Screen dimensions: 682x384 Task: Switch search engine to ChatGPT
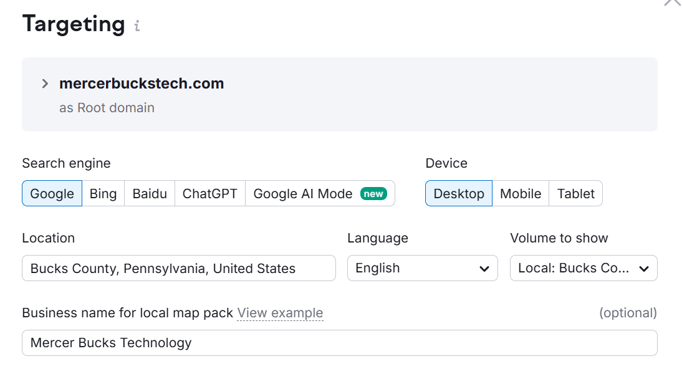tap(209, 194)
